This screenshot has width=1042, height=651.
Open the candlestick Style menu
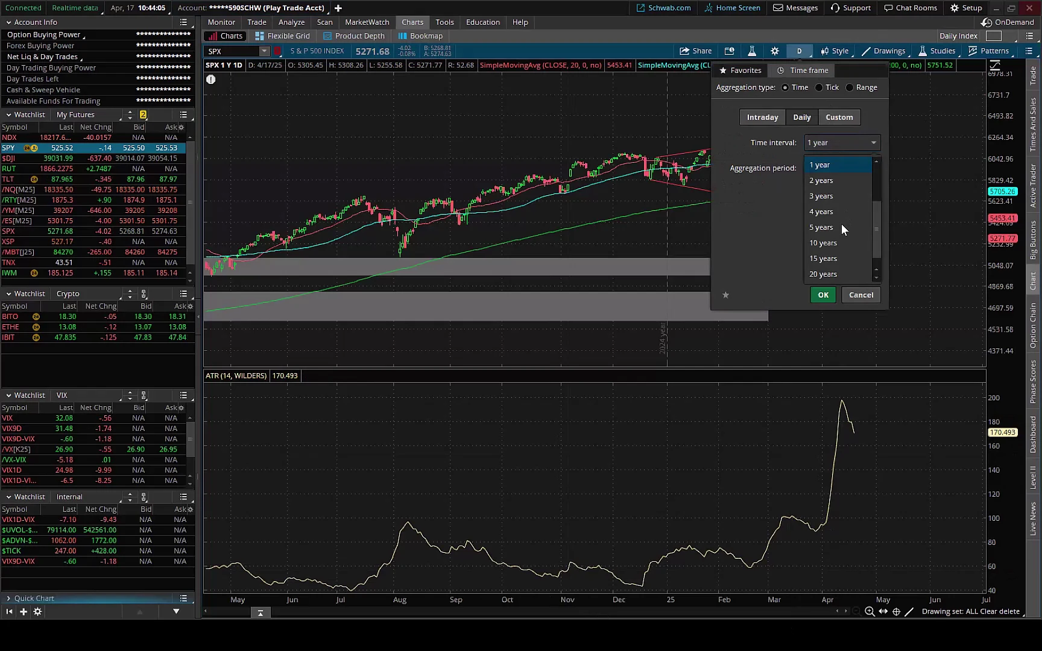[x=835, y=51]
